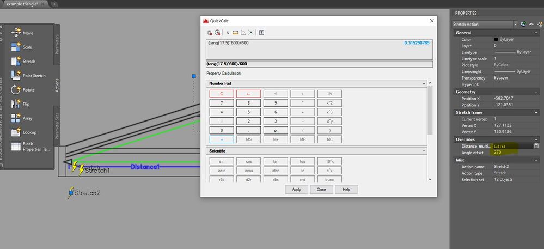Collapse the General properties section
This screenshot has width=544, height=249.
coord(536,33)
